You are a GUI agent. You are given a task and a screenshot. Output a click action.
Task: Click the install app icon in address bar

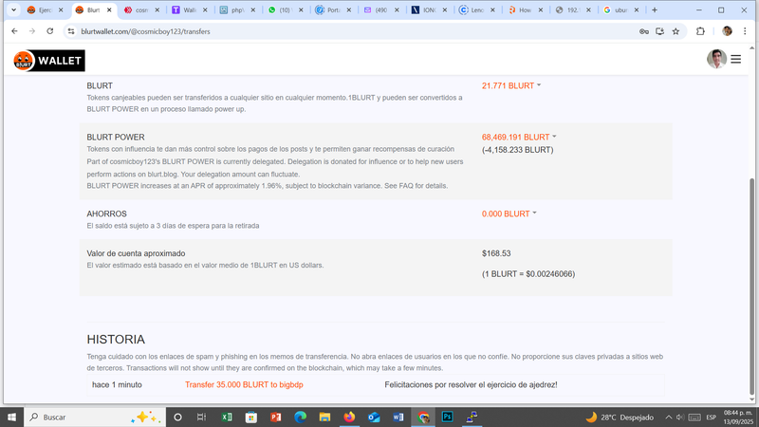[x=659, y=31]
